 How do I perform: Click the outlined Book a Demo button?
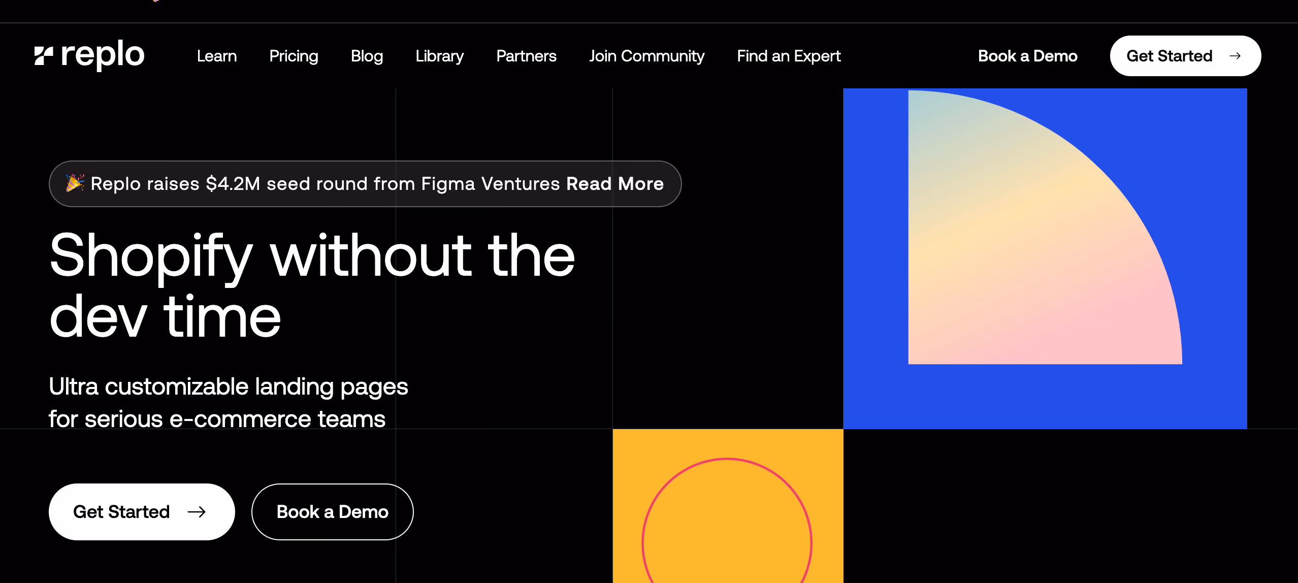pyautogui.click(x=332, y=511)
